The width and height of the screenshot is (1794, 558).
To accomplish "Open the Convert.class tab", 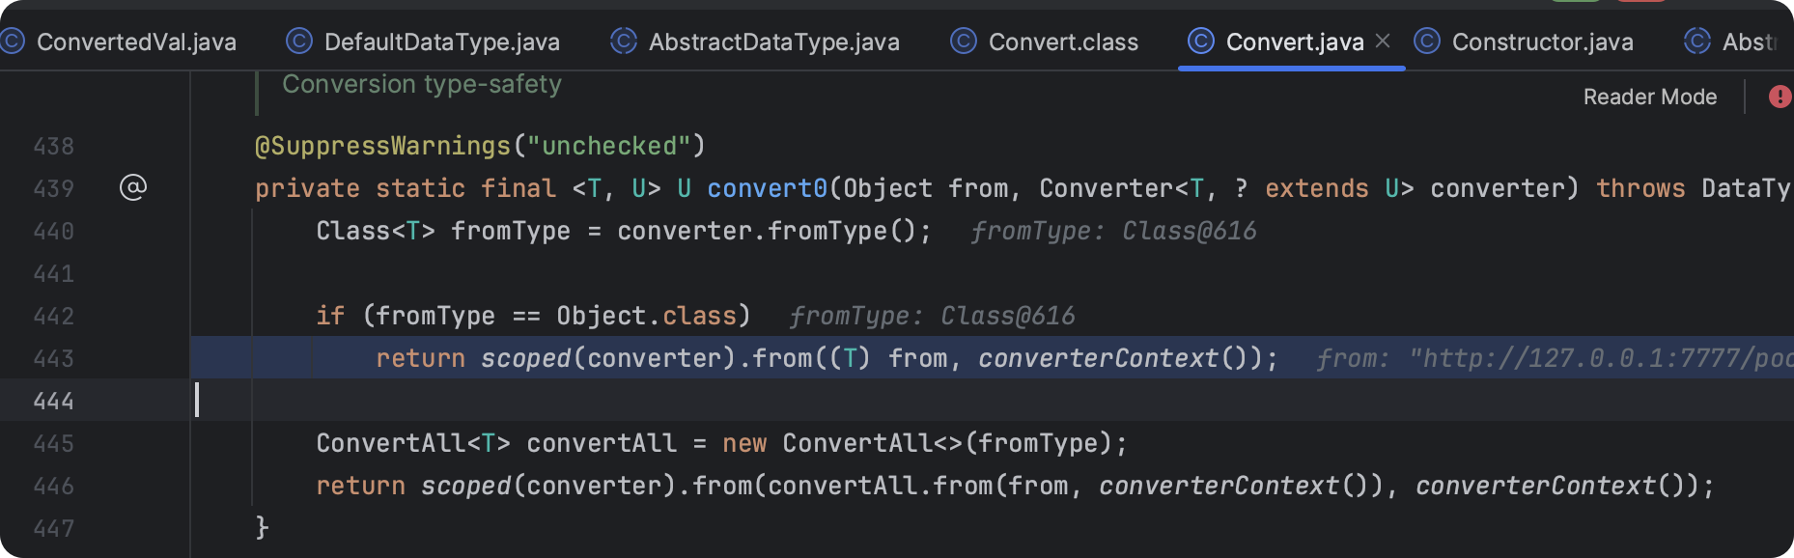I will 1063,42.
